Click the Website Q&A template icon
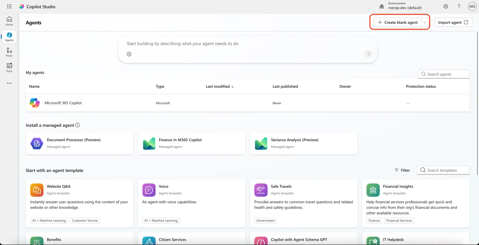Screen dimensions: 479x245 pyautogui.click(x=37, y=190)
